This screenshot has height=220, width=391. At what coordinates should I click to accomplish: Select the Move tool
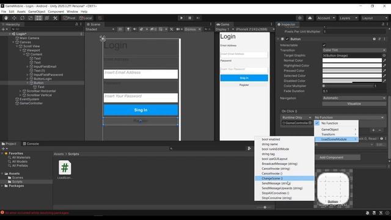(x=14, y=18)
